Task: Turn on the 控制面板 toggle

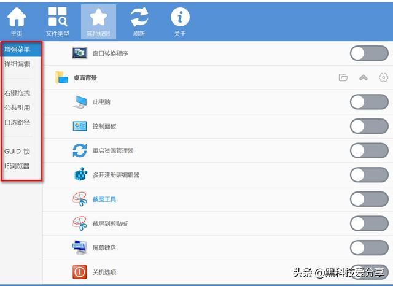Action: click(369, 126)
